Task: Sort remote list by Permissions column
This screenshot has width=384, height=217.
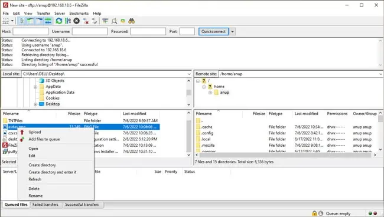Action: click(x=338, y=114)
